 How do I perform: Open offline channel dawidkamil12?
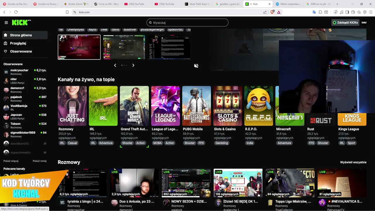pyautogui.click(x=25, y=144)
